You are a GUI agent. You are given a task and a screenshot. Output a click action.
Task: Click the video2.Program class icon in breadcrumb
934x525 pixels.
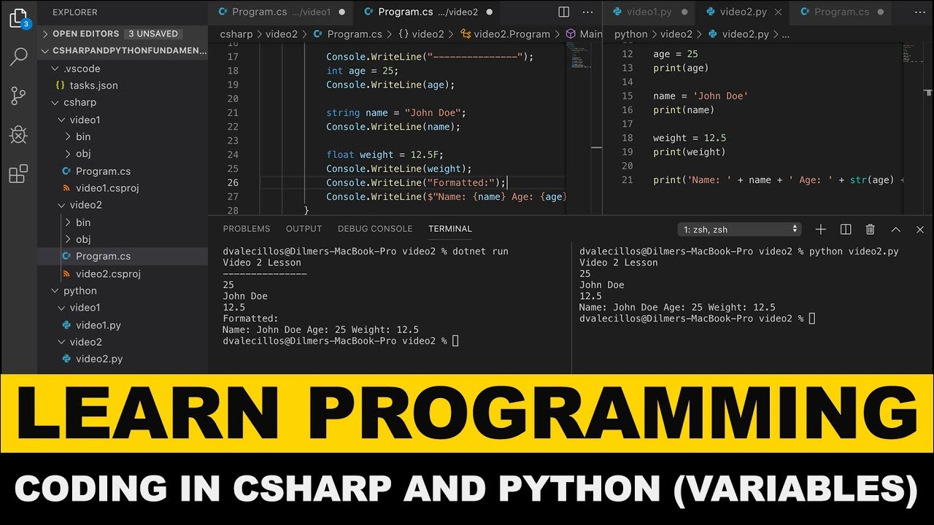click(465, 34)
